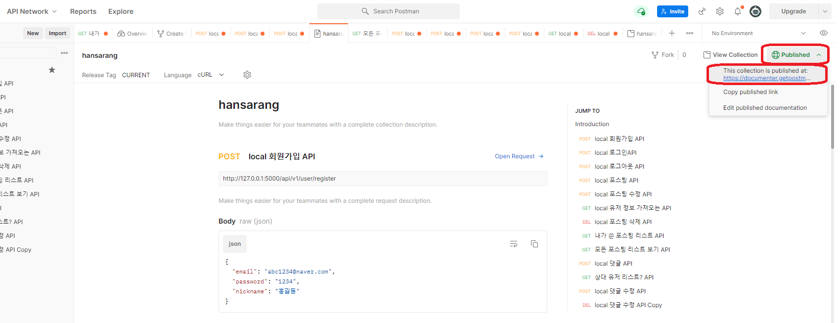Switch to the DEL local tab

(x=602, y=34)
